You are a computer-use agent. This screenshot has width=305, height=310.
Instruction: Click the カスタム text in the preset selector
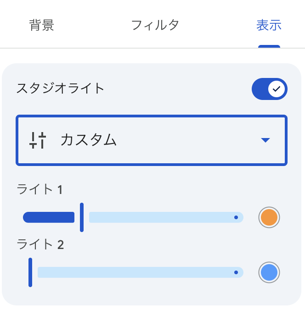tap(89, 140)
